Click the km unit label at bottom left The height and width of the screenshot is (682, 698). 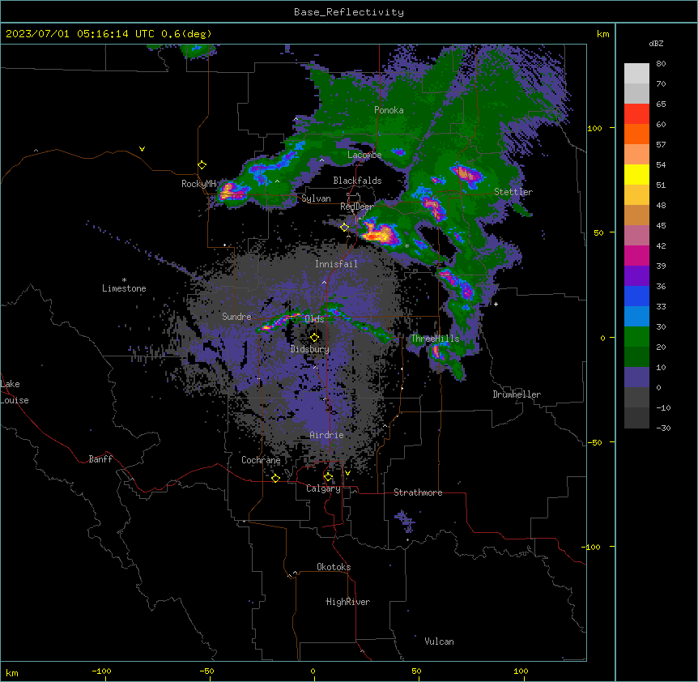click(x=11, y=672)
